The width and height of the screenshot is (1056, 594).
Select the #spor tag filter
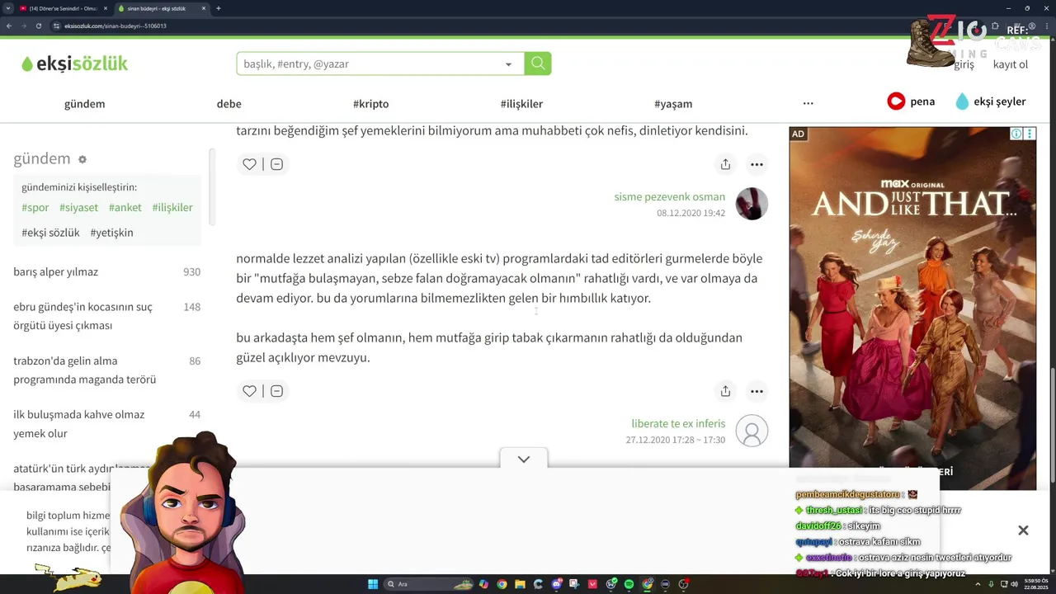[x=35, y=208]
